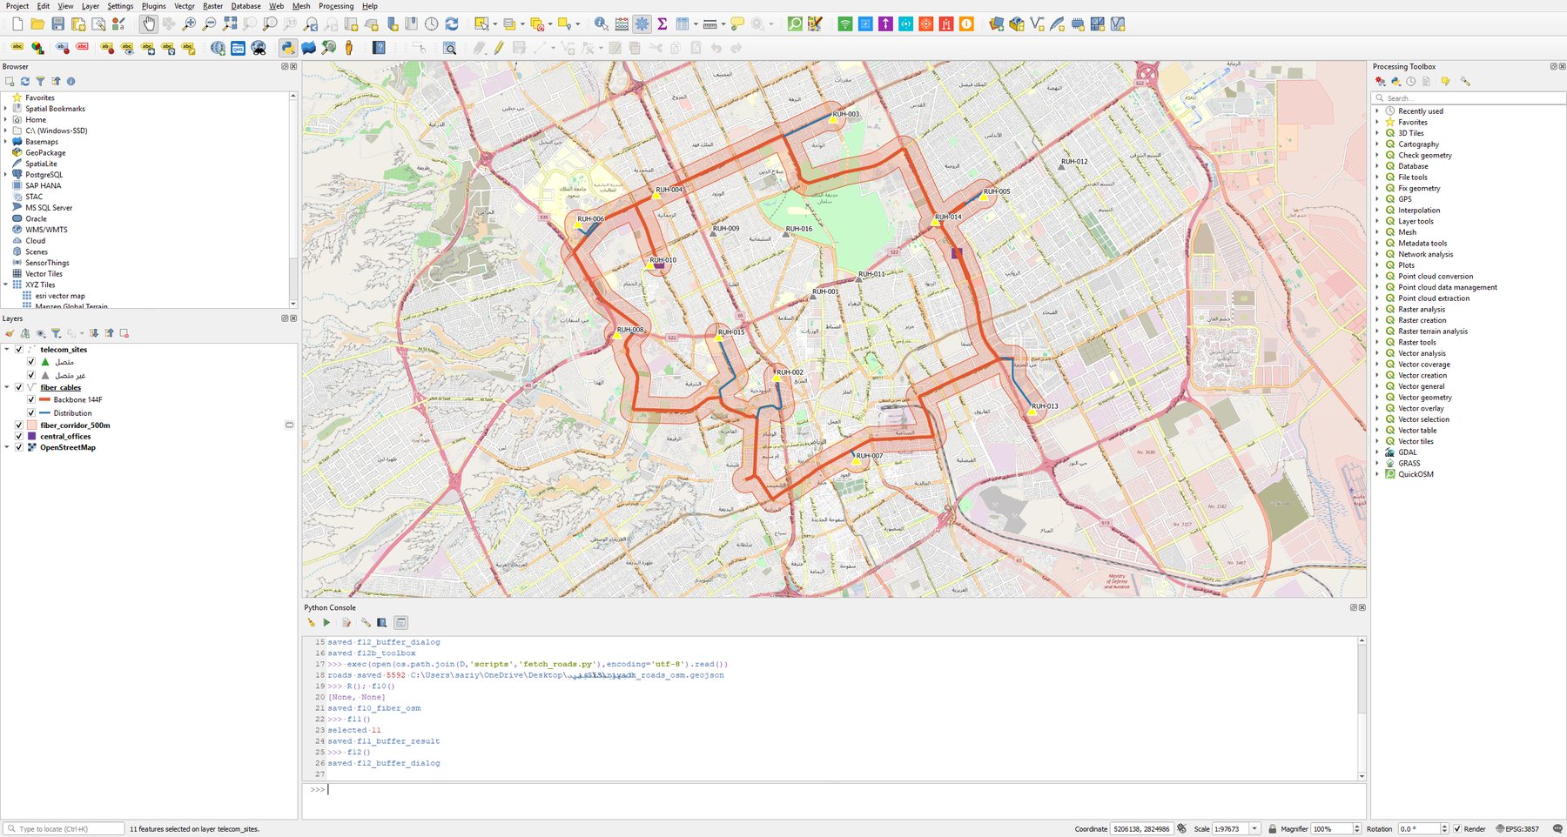This screenshot has height=837, width=1567.
Task: Open the Processing menu
Action: coord(336,6)
